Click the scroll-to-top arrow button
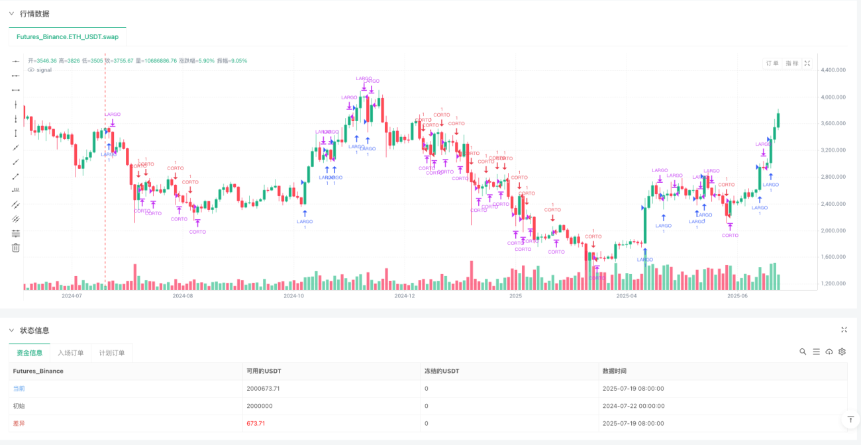Image resolution: width=861 pixels, height=445 pixels. pyautogui.click(x=850, y=419)
